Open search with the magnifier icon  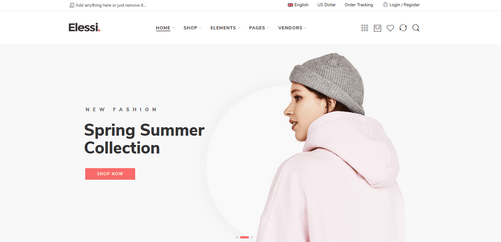pos(416,28)
